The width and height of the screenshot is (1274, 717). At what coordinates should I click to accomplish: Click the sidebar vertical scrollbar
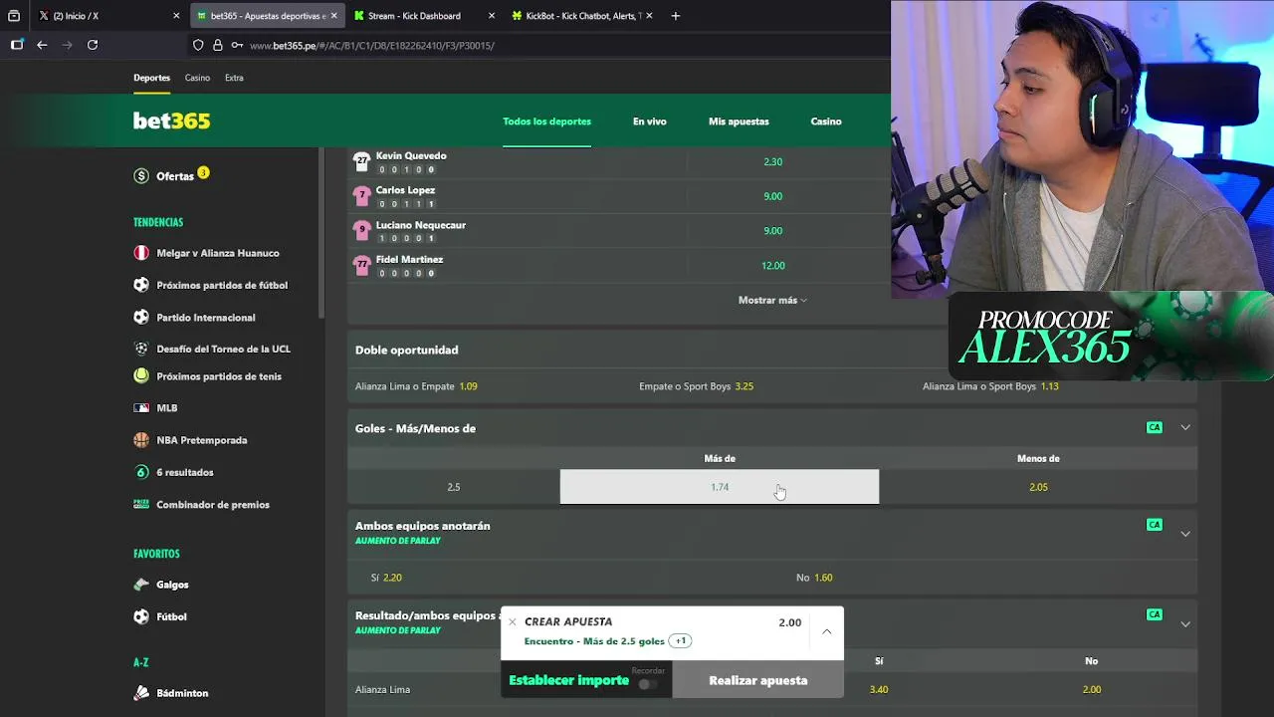click(x=320, y=232)
